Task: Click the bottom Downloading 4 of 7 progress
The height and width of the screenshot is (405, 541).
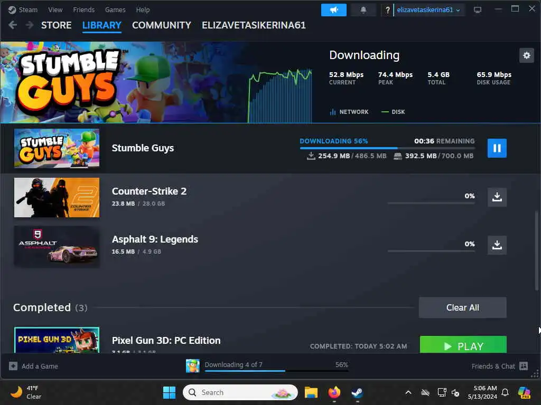Action: (276, 371)
